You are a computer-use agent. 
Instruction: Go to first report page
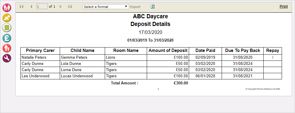(x=21, y=6)
